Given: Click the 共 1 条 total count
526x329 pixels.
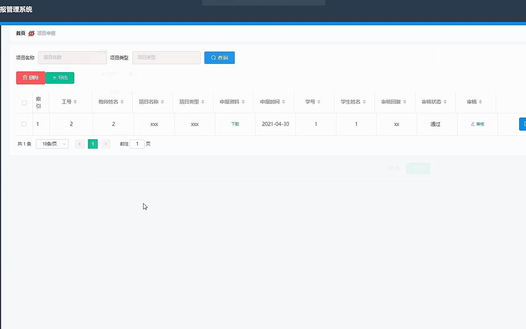Looking at the screenshot, I should pyautogui.click(x=25, y=144).
